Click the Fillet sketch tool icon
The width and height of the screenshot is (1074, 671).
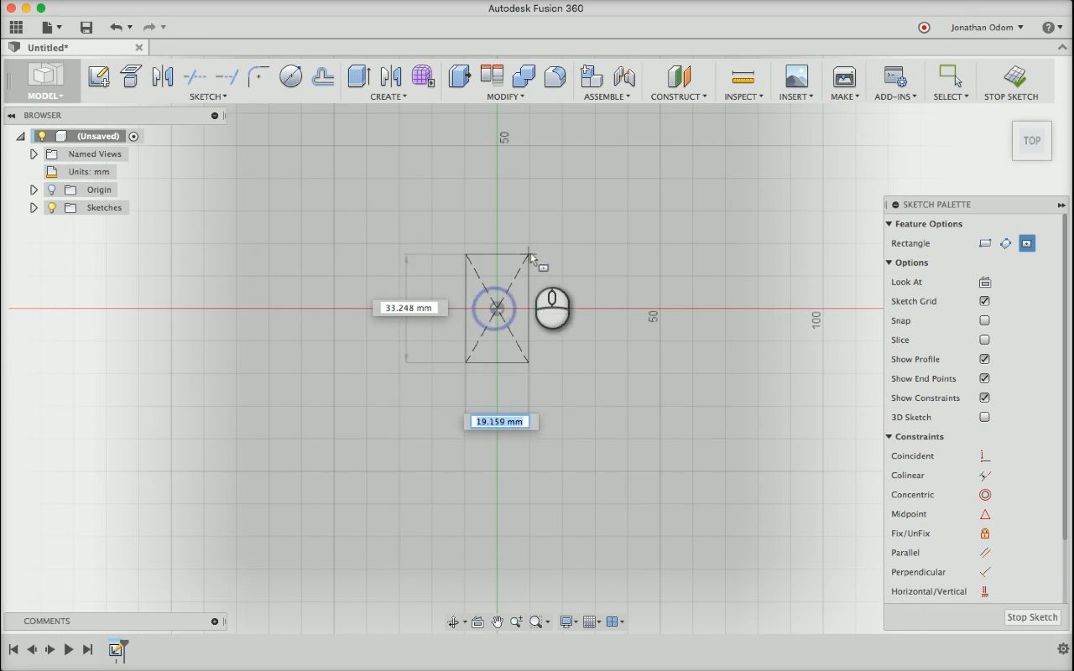click(258, 77)
